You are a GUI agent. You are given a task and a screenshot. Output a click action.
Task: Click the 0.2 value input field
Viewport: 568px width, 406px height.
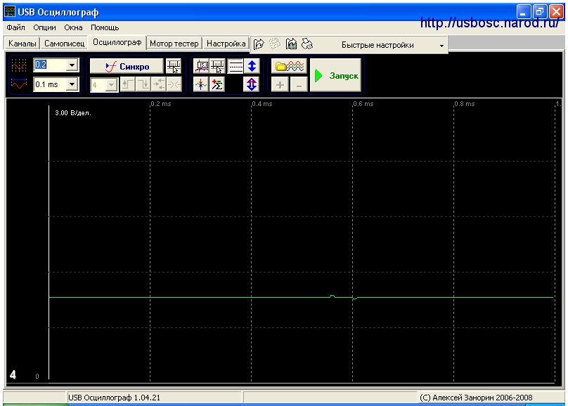click(50, 65)
